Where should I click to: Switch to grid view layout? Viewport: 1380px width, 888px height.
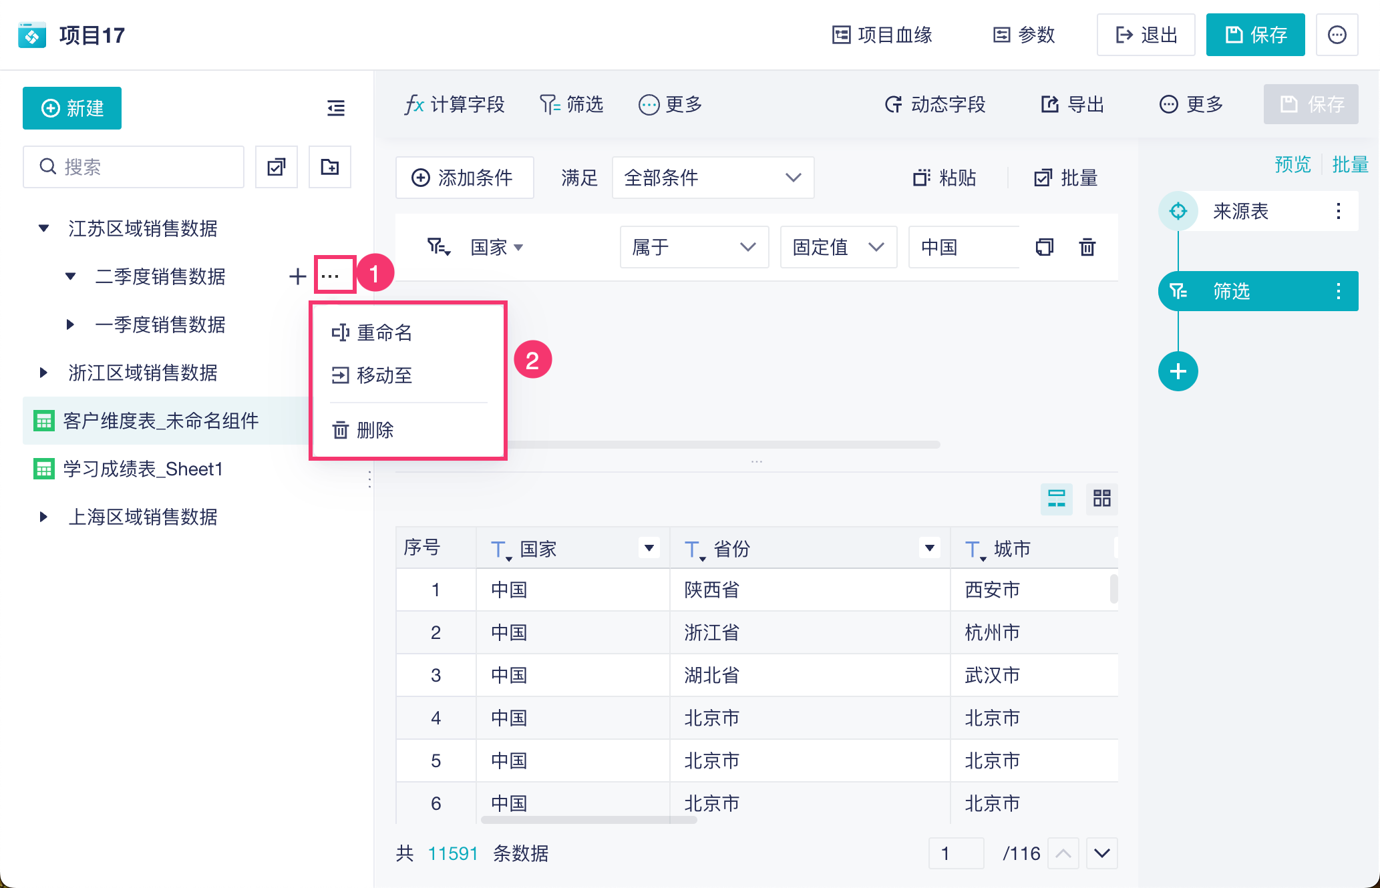coord(1101,498)
